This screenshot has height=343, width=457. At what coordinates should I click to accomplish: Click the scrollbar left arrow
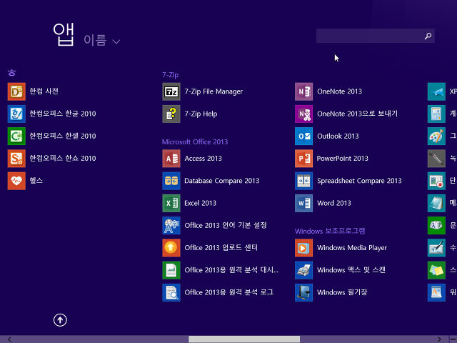[9, 339]
